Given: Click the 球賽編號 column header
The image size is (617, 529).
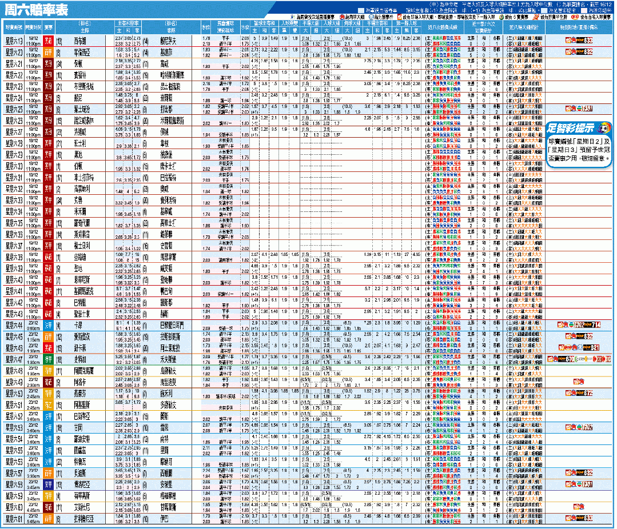Looking at the screenshot, I should 14,27.
